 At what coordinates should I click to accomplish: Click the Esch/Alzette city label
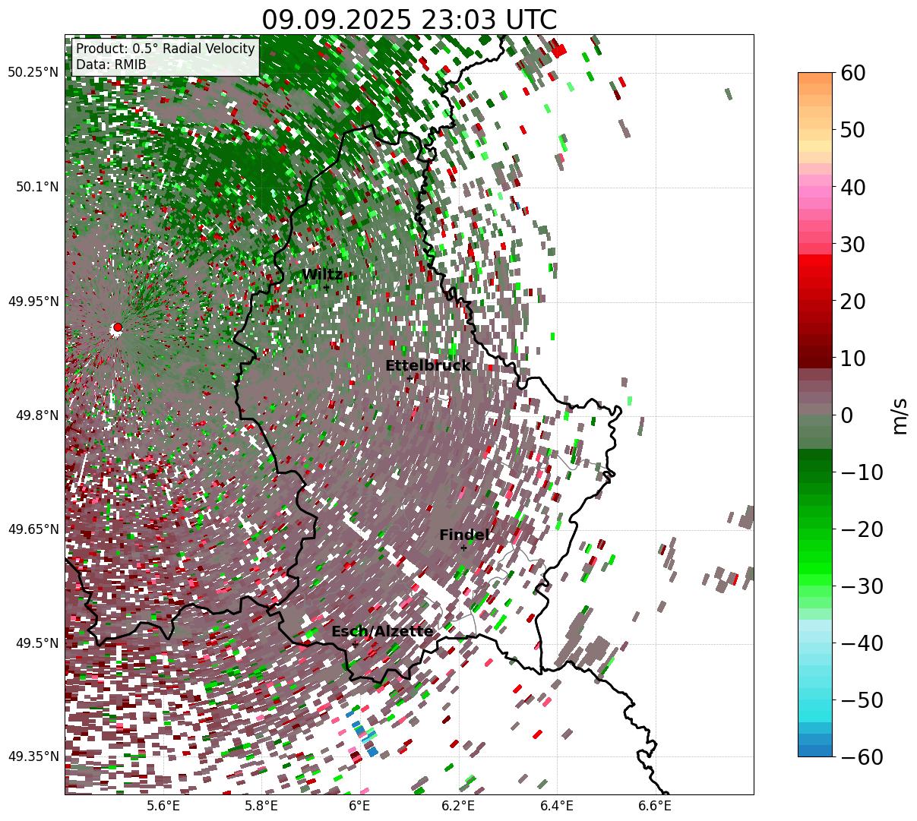click(382, 632)
